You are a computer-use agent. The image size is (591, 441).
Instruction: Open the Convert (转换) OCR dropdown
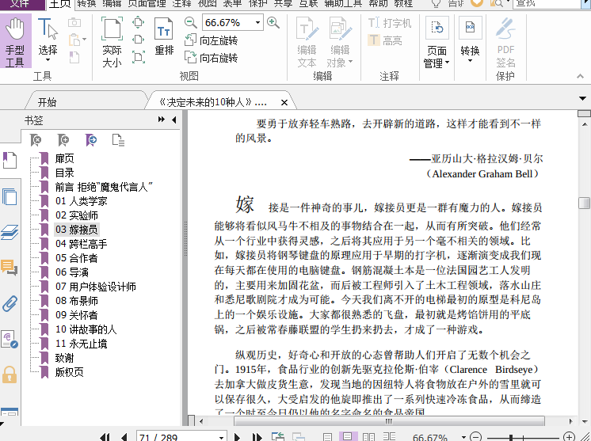(470, 40)
